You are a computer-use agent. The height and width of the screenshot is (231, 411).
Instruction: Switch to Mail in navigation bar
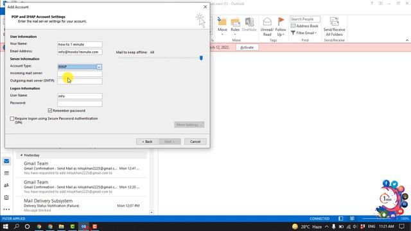[6, 161]
